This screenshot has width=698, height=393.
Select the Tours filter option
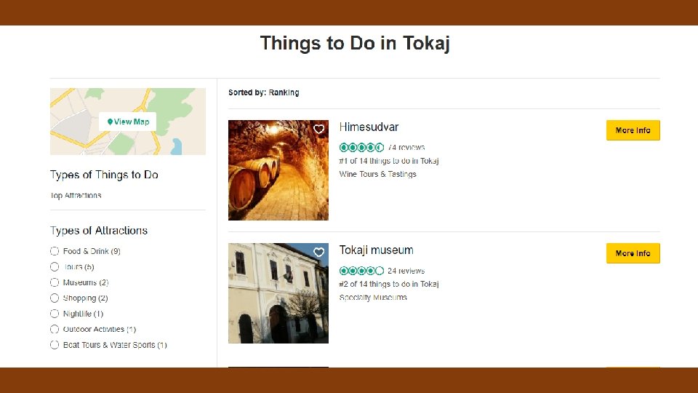pos(55,267)
